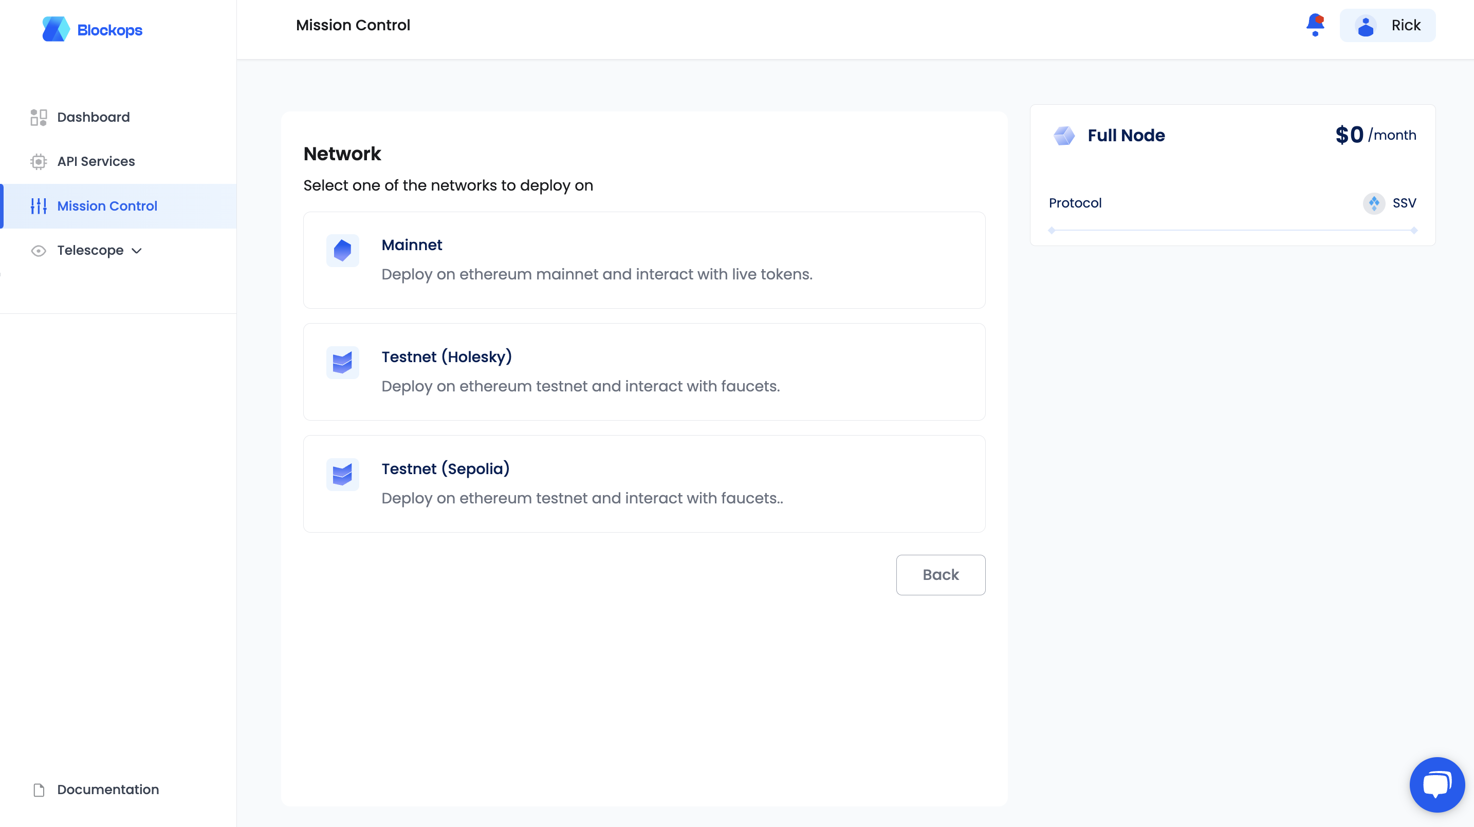The width and height of the screenshot is (1474, 827).
Task: Open the chat support bubble
Action: click(1437, 785)
